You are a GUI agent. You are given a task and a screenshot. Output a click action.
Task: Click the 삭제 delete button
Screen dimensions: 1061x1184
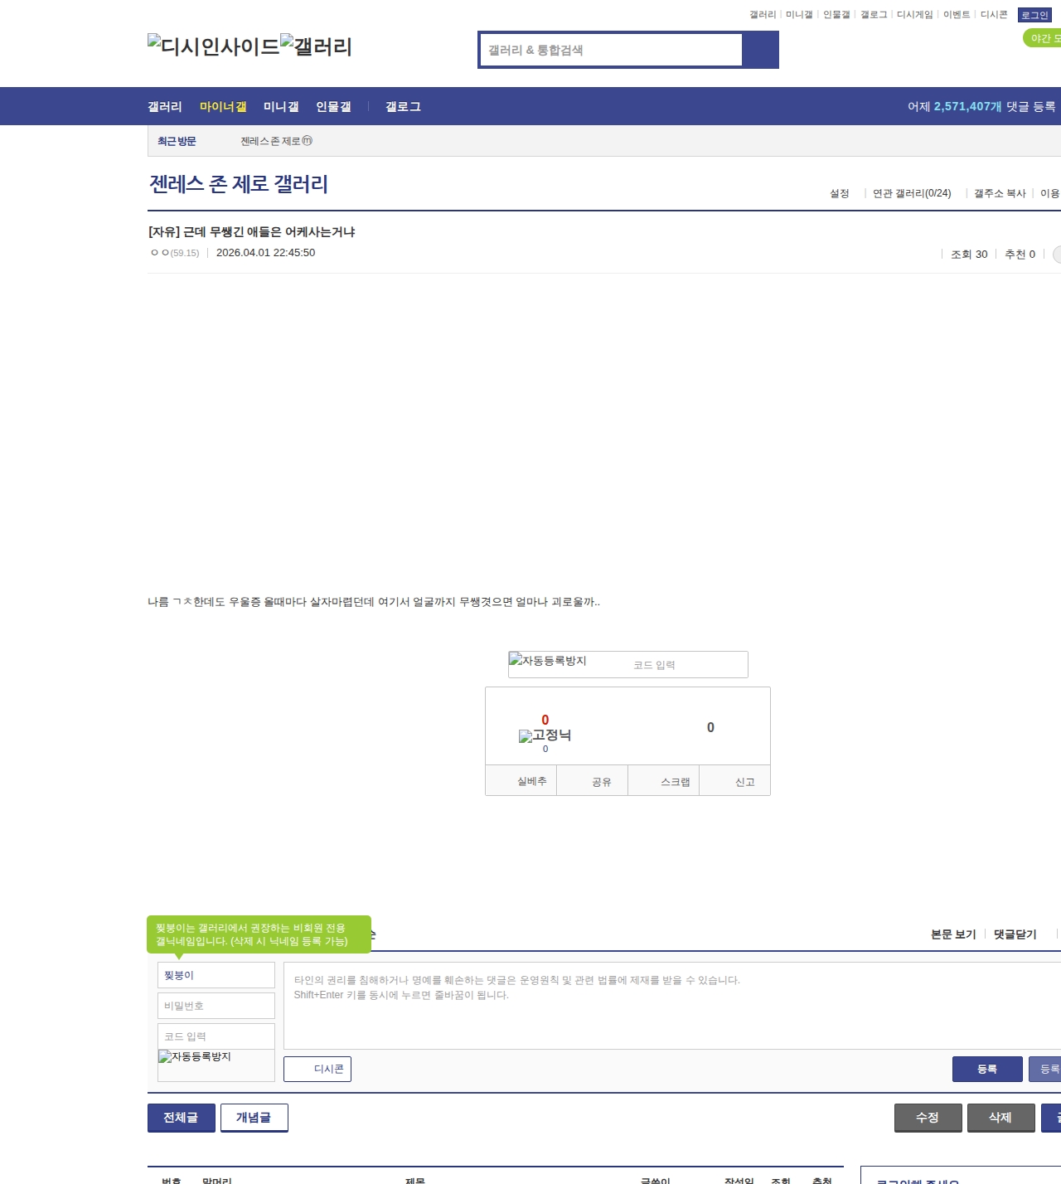[x=1001, y=1118]
